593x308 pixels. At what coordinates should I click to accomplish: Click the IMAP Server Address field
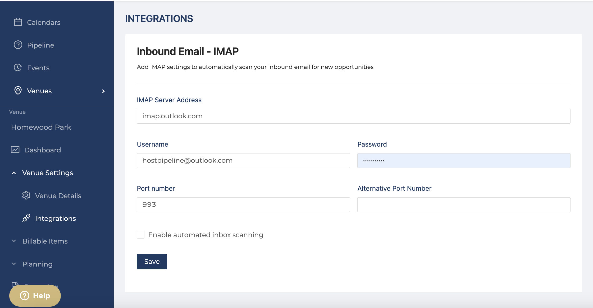coord(353,116)
